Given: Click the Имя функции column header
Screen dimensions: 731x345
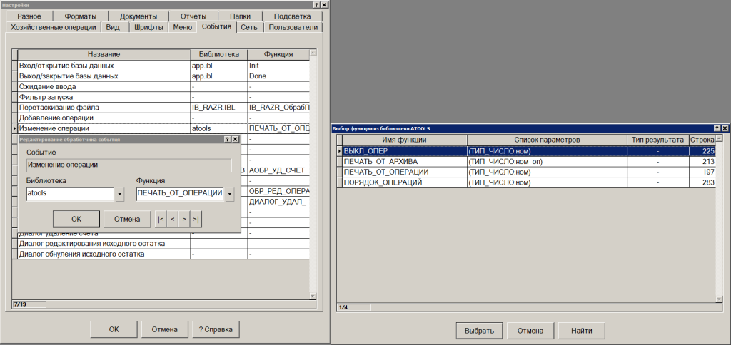Looking at the screenshot, I should [x=405, y=140].
